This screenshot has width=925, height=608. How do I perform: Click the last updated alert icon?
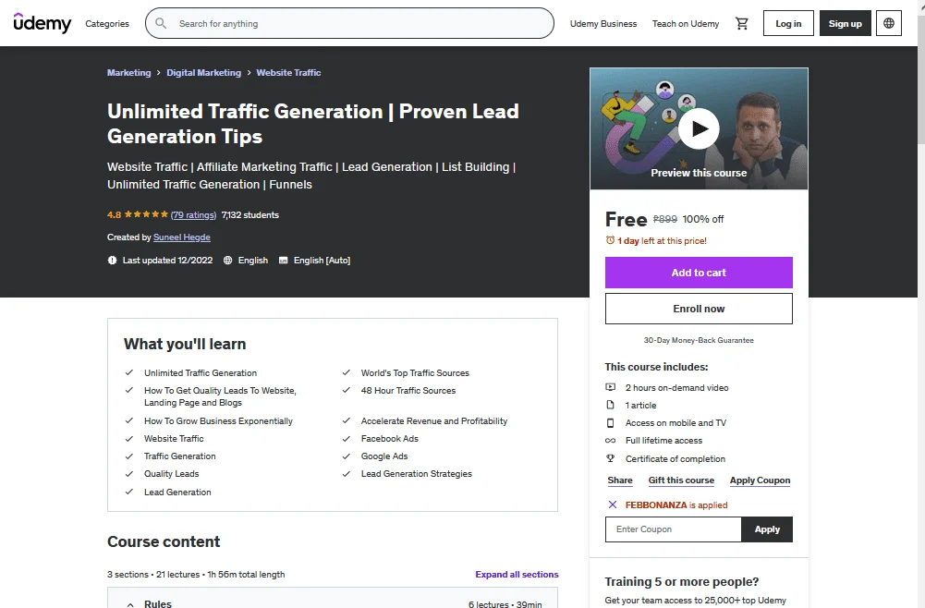(x=112, y=260)
